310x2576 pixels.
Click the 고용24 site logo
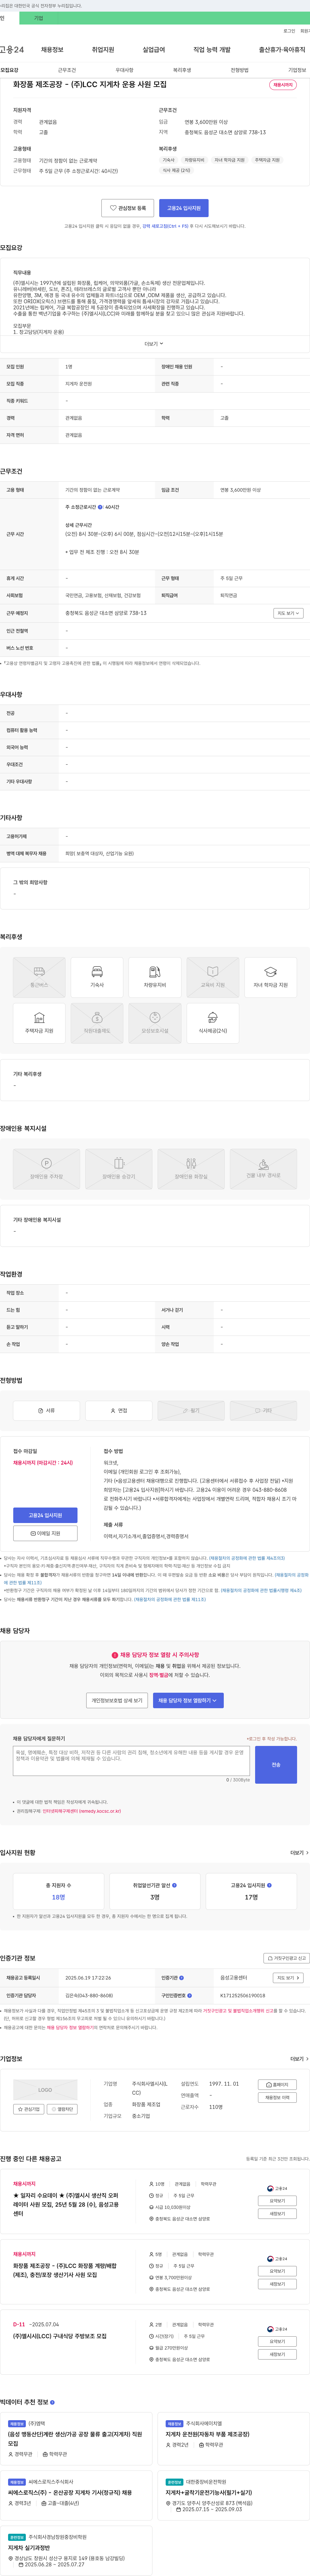tap(12, 49)
